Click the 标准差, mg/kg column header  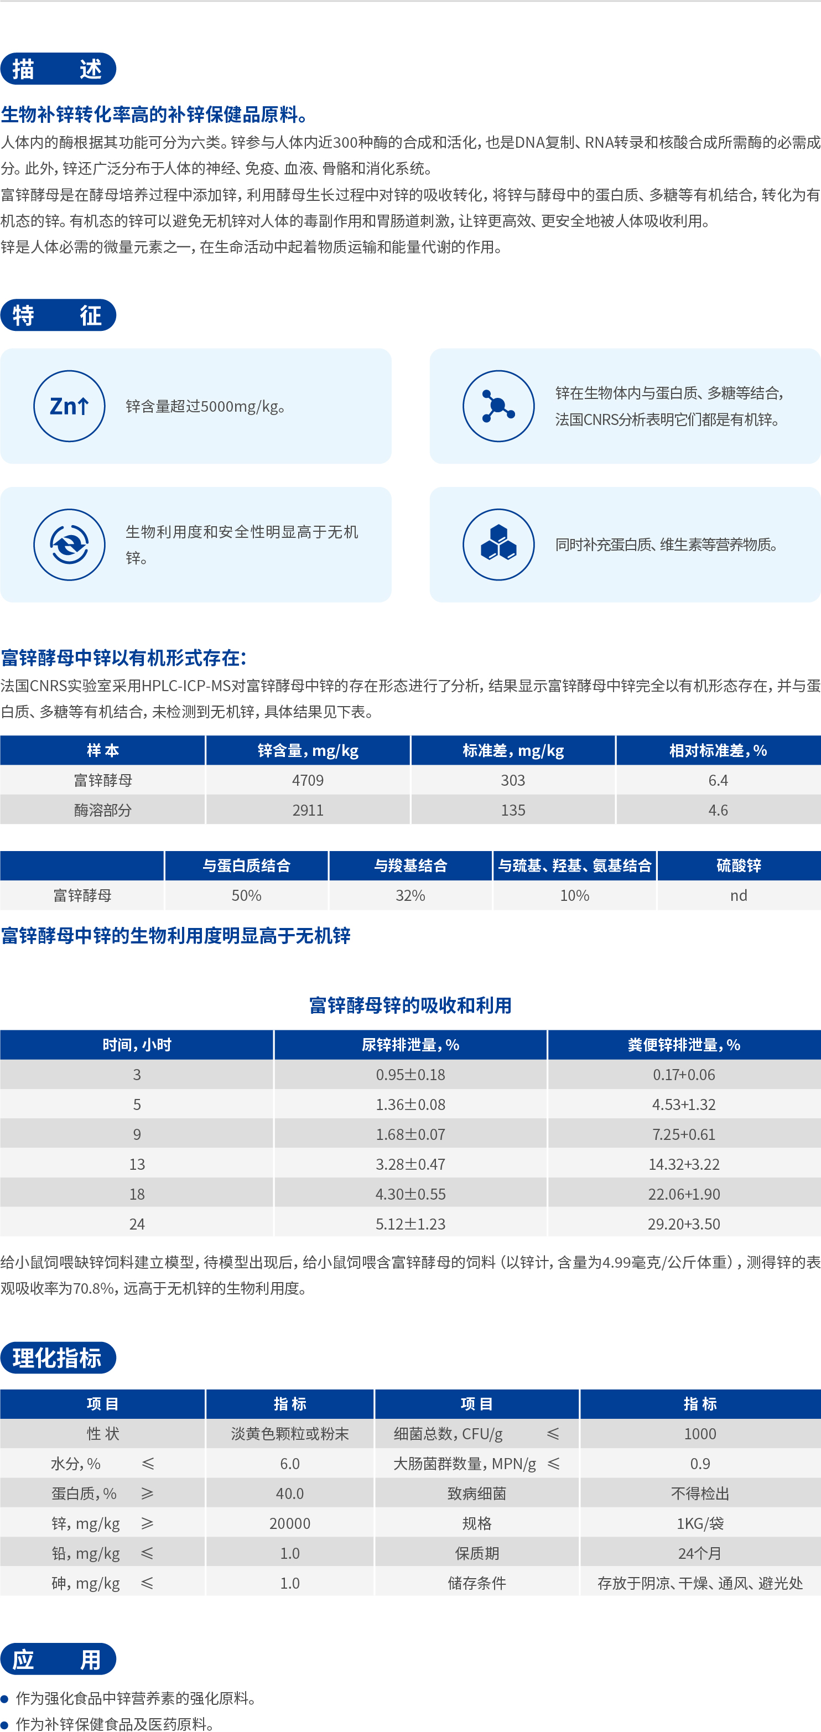(513, 750)
